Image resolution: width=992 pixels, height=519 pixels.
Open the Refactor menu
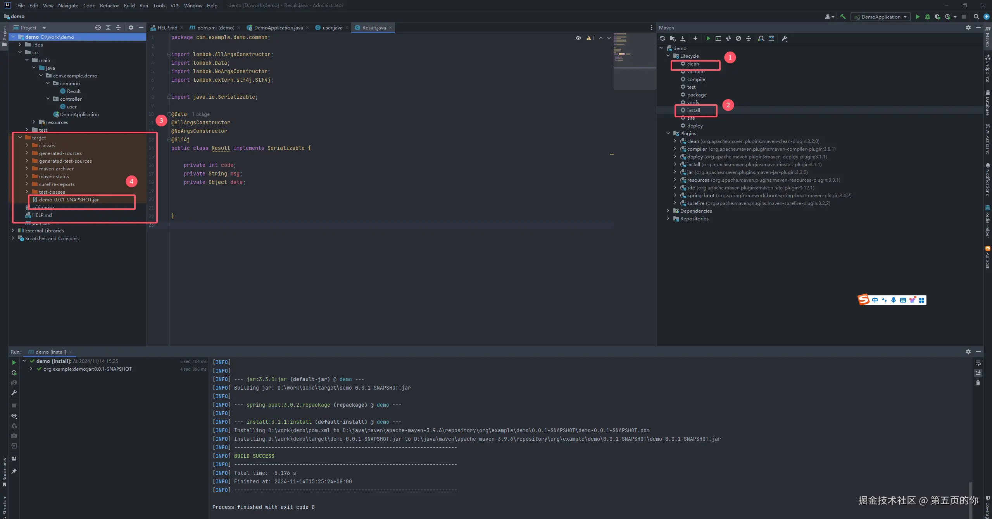pyautogui.click(x=109, y=5)
